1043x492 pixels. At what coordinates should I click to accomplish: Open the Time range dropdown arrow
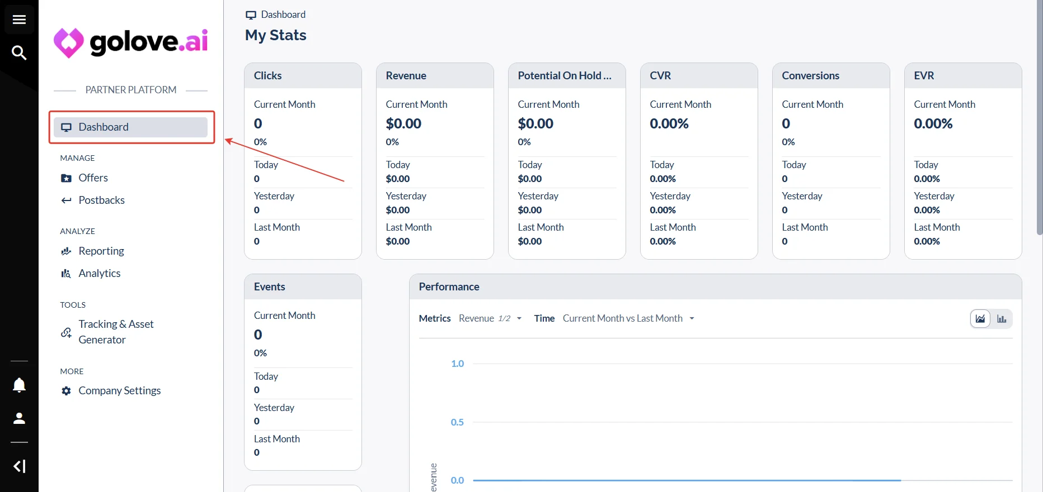coord(692,318)
